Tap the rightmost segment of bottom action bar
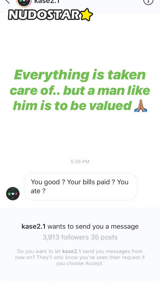 click(x=133, y=282)
